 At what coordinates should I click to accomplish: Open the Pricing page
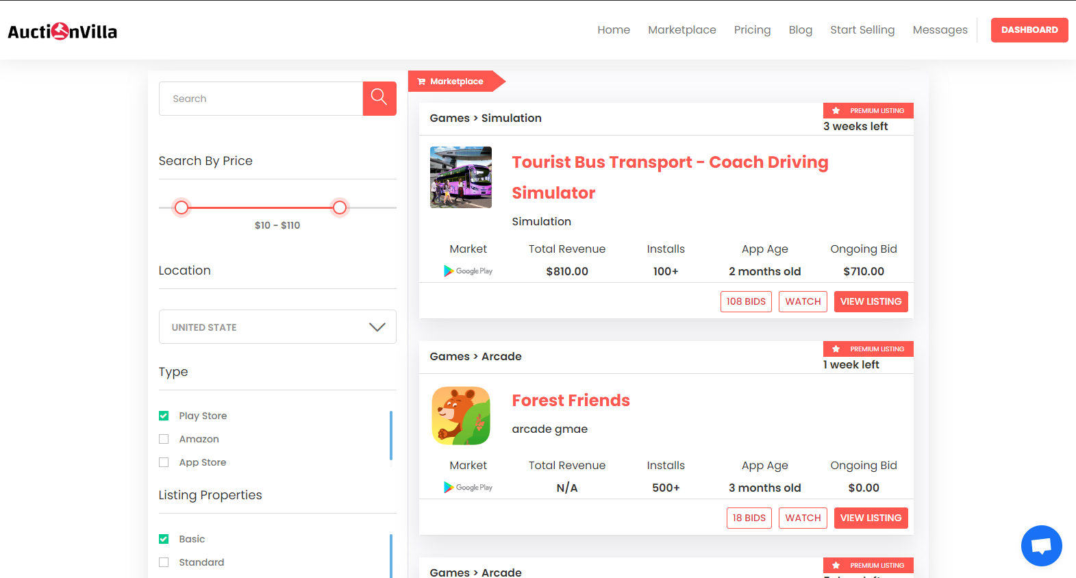click(x=752, y=30)
